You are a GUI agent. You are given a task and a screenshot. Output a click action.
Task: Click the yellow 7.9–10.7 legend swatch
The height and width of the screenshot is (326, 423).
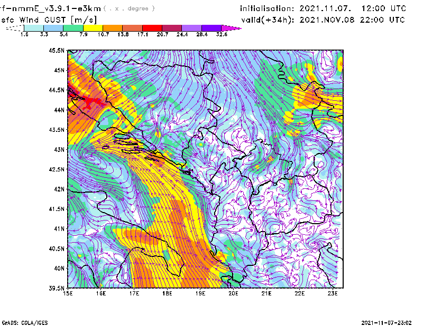click(x=93, y=28)
